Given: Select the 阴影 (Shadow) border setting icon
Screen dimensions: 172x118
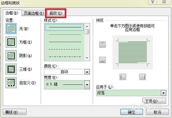Looking at the screenshot, I should tap(11, 56).
